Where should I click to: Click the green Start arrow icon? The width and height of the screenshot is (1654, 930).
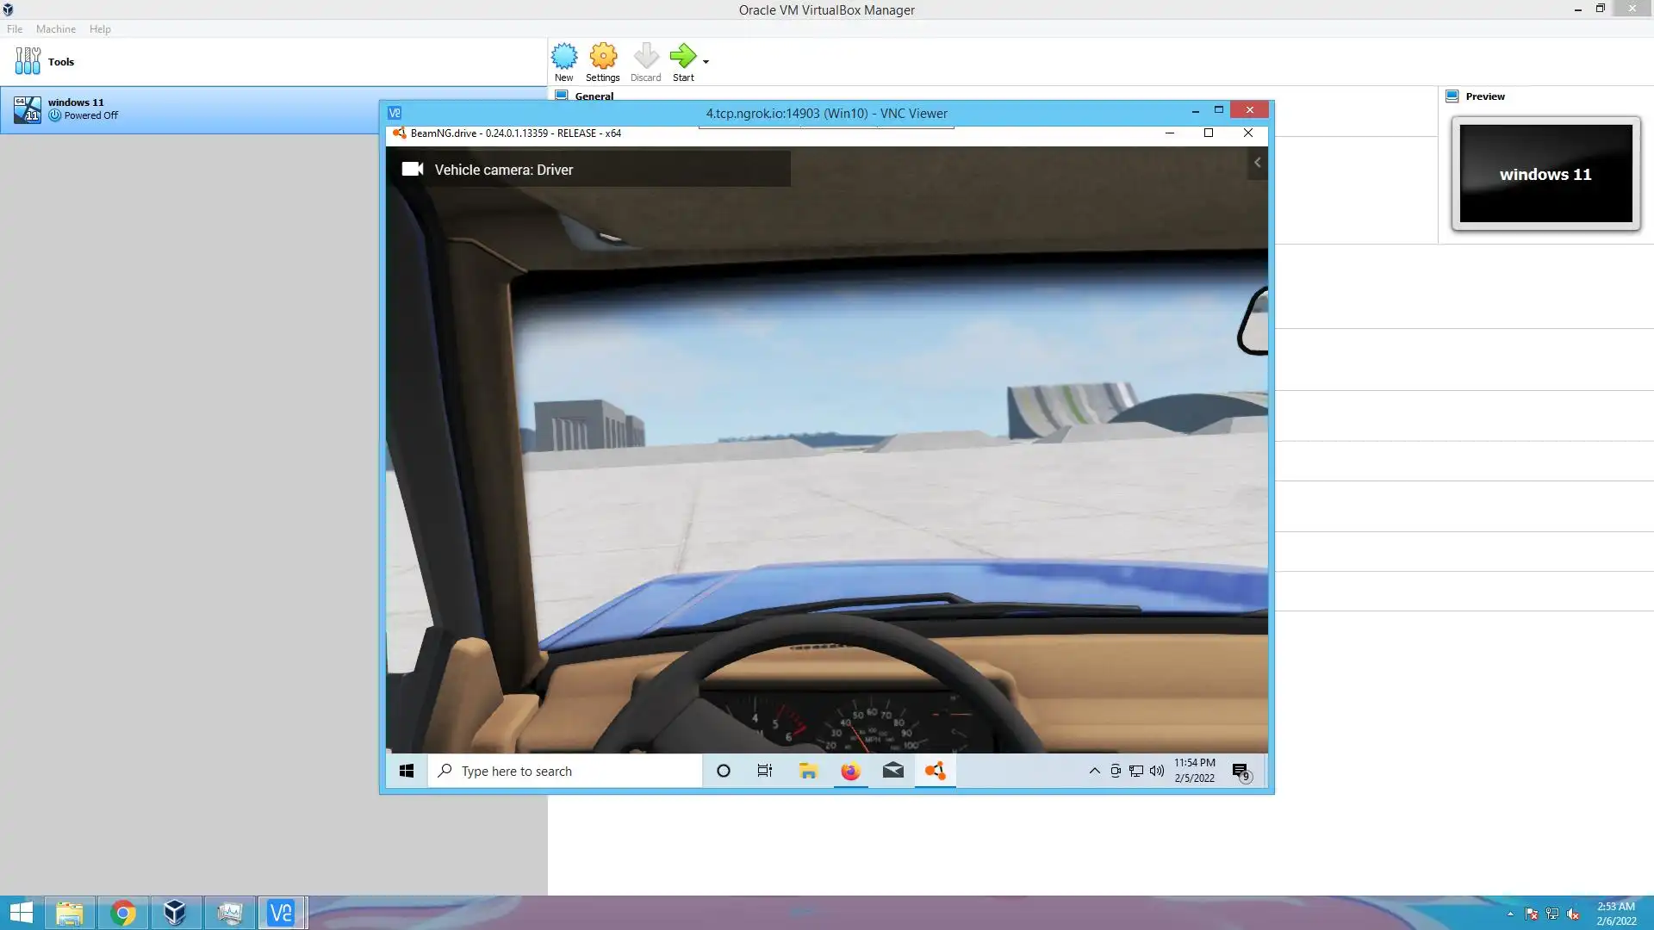click(682, 57)
